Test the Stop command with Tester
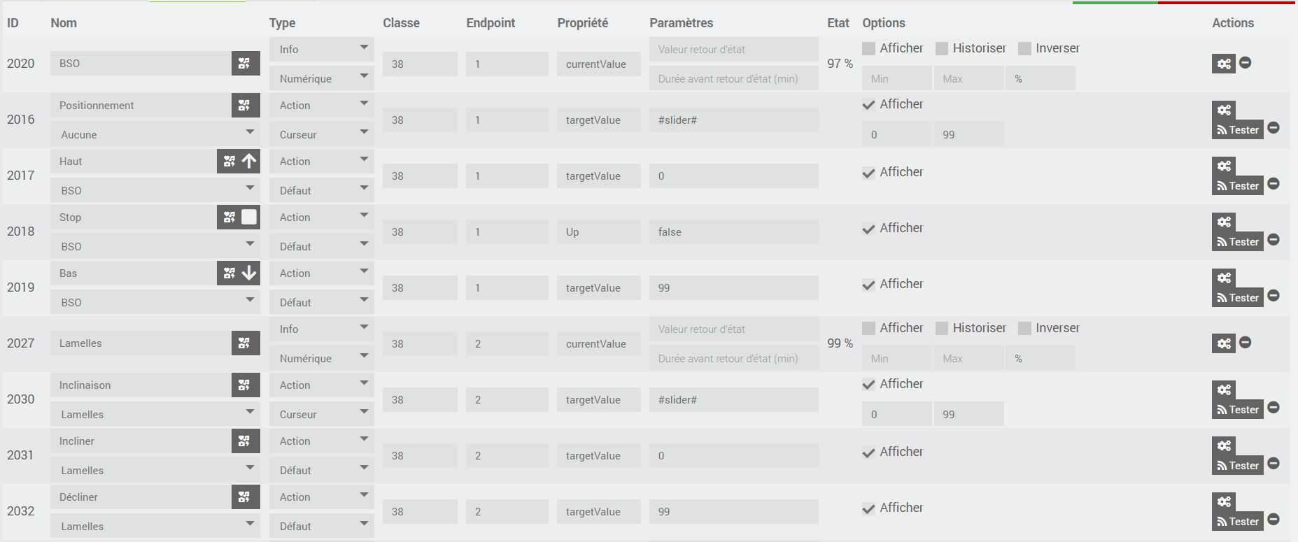The width and height of the screenshot is (1298, 542). click(x=1238, y=242)
